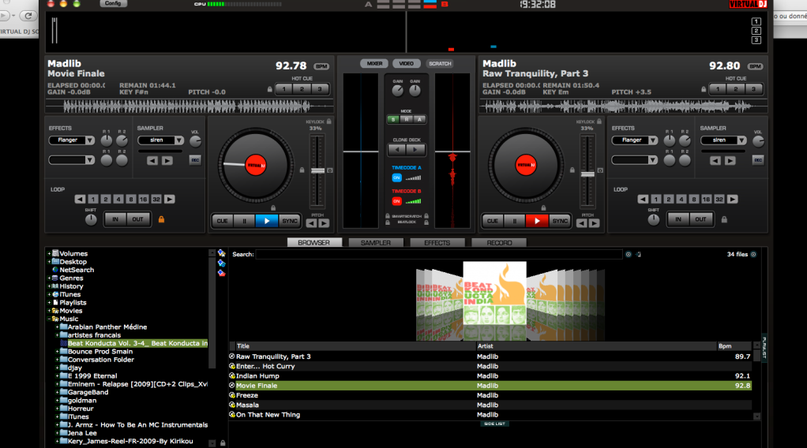Sync the left deck tempo
The height and width of the screenshot is (448, 807).
(x=290, y=221)
